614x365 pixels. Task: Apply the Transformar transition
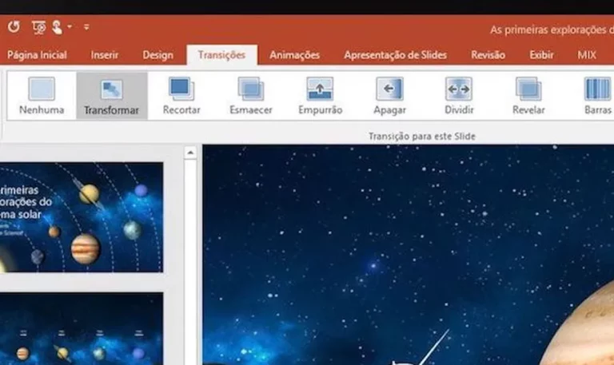112,96
